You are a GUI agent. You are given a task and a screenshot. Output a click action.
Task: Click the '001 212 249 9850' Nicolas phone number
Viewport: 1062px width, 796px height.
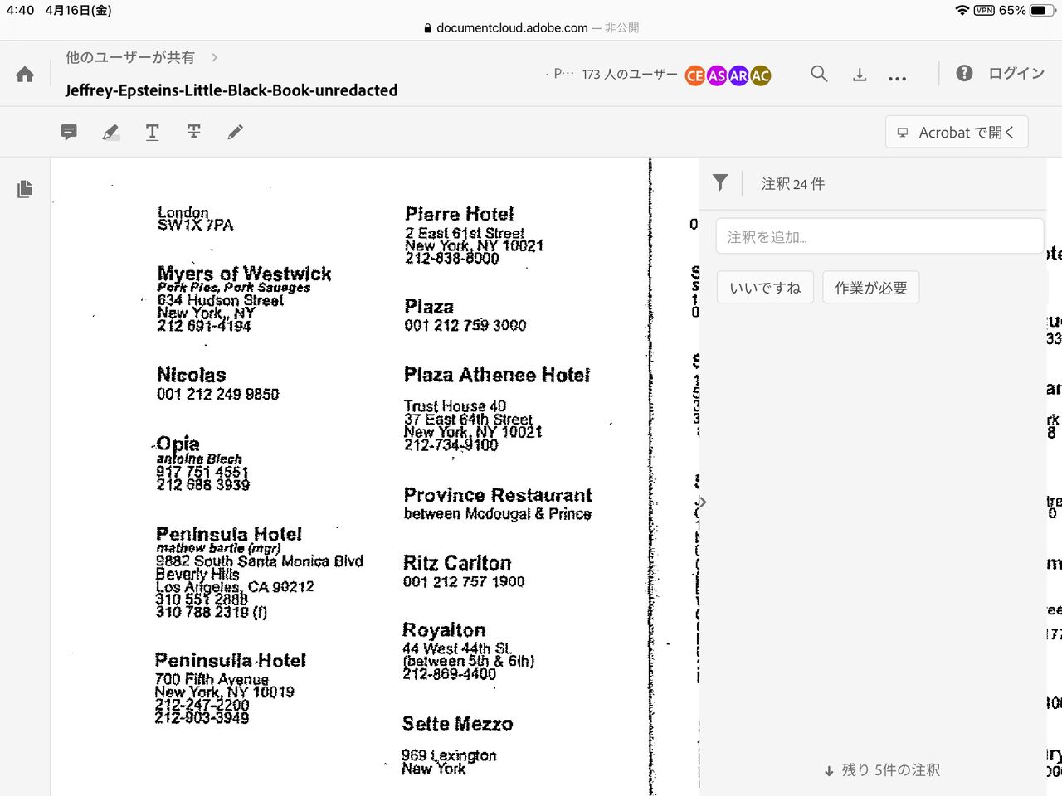coord(218,394)
